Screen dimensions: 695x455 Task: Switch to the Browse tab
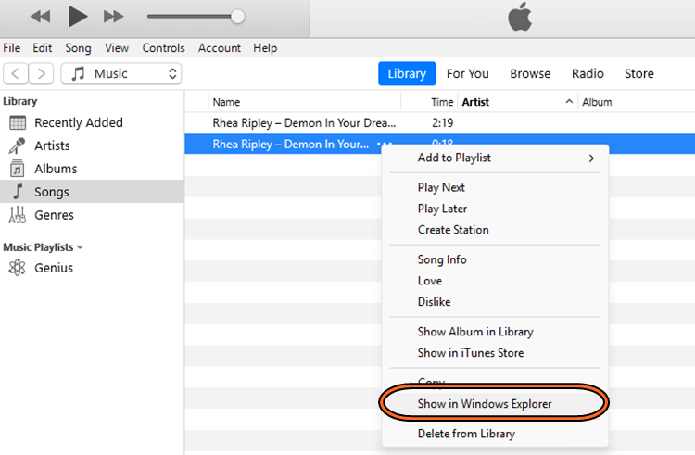[530, 73]
